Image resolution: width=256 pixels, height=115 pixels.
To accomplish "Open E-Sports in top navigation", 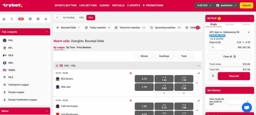I will [133, 5].
